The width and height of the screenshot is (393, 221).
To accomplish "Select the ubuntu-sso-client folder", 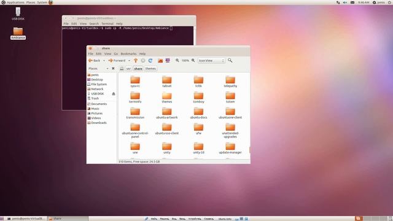I will 166,129.
